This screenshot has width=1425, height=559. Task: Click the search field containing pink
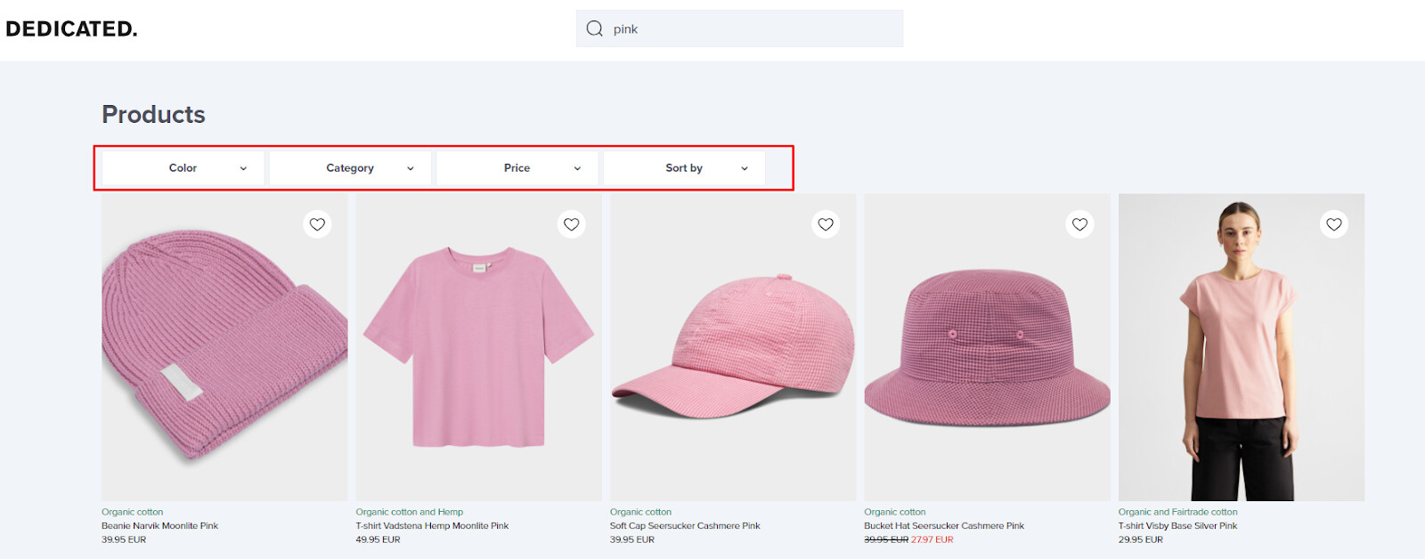(x=748, y=28)
